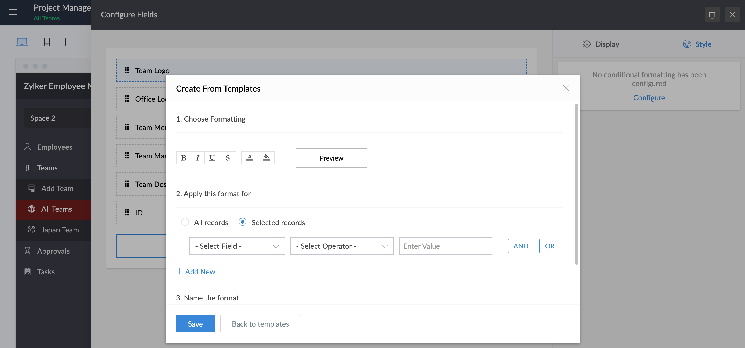Screen dimensions: 745x348
Task: Click the AND condition button
Action: pyautogui.click(x=521, y=246)
